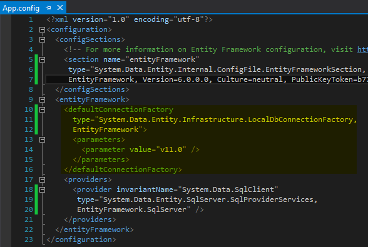
Task: Click the closing configSections tag
Action: 92,89
